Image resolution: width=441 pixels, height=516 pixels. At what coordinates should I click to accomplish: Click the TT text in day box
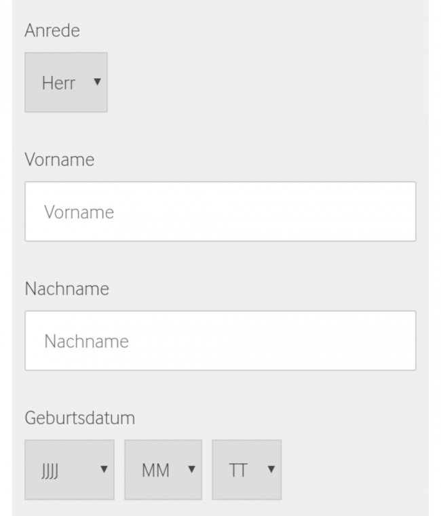pos(238,471)
